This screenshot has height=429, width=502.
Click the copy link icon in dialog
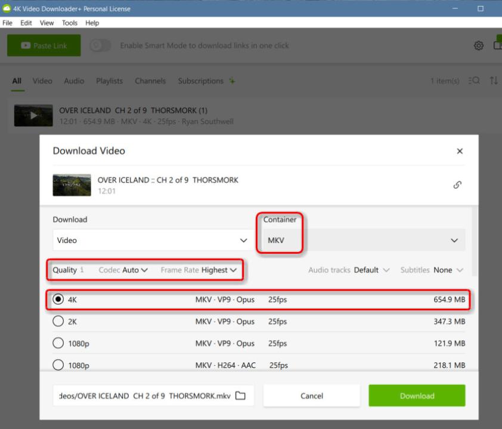(457, 185)
